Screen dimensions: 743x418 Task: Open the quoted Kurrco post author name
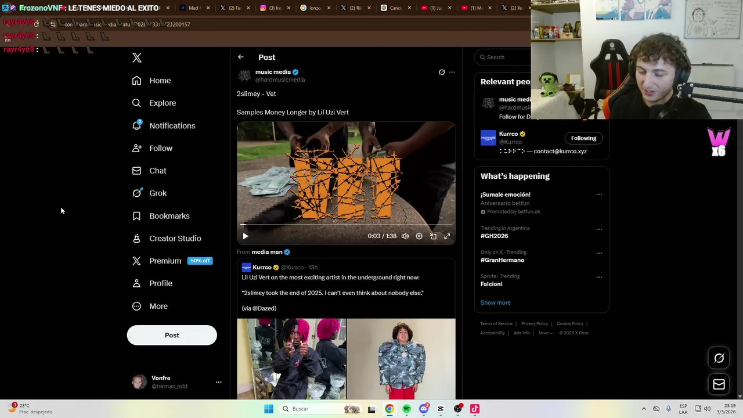[262, 267]
